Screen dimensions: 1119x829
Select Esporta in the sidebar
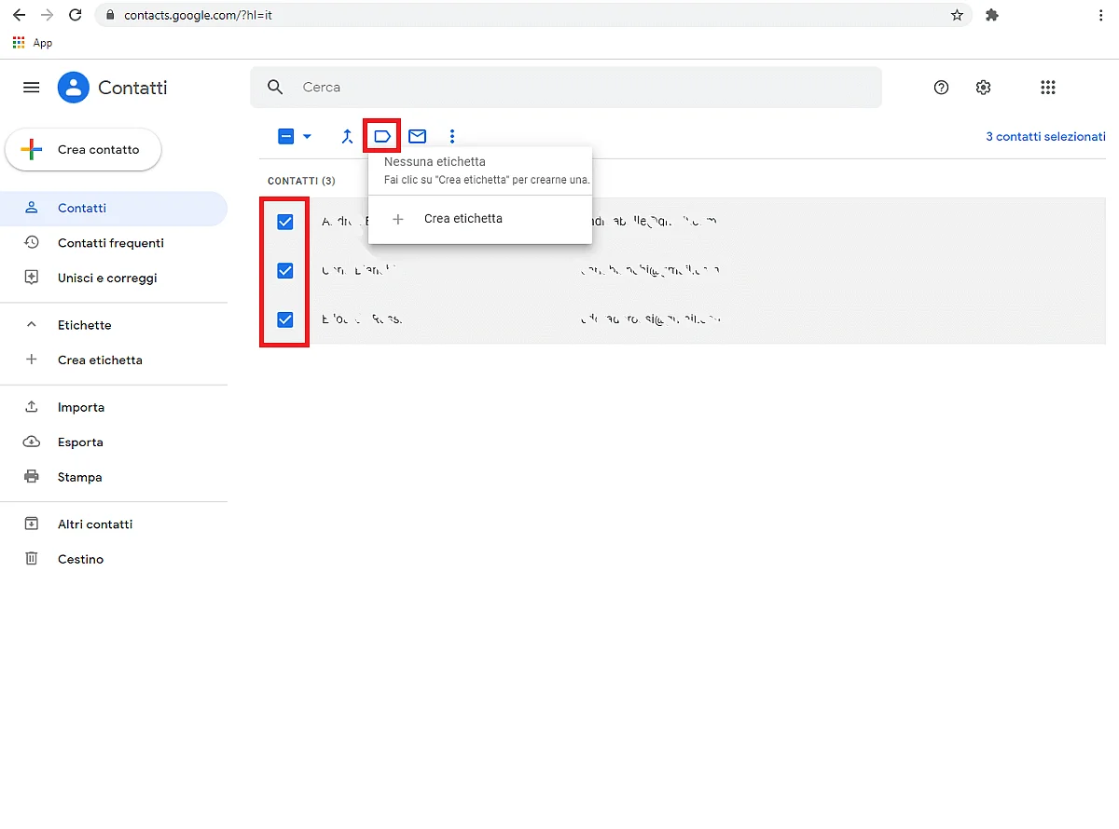click(x=114, y=442)
